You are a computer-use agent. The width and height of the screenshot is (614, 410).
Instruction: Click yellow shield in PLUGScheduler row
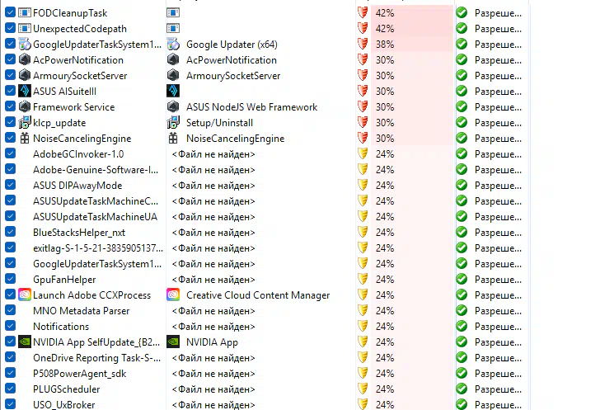click(363, 389)
